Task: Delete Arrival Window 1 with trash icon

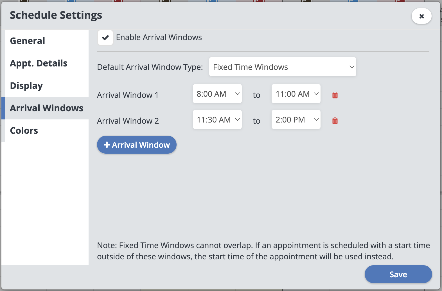Action: 335,95
